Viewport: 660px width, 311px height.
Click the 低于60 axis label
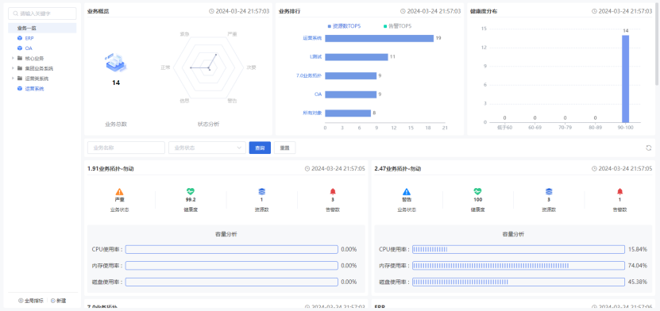504,128
